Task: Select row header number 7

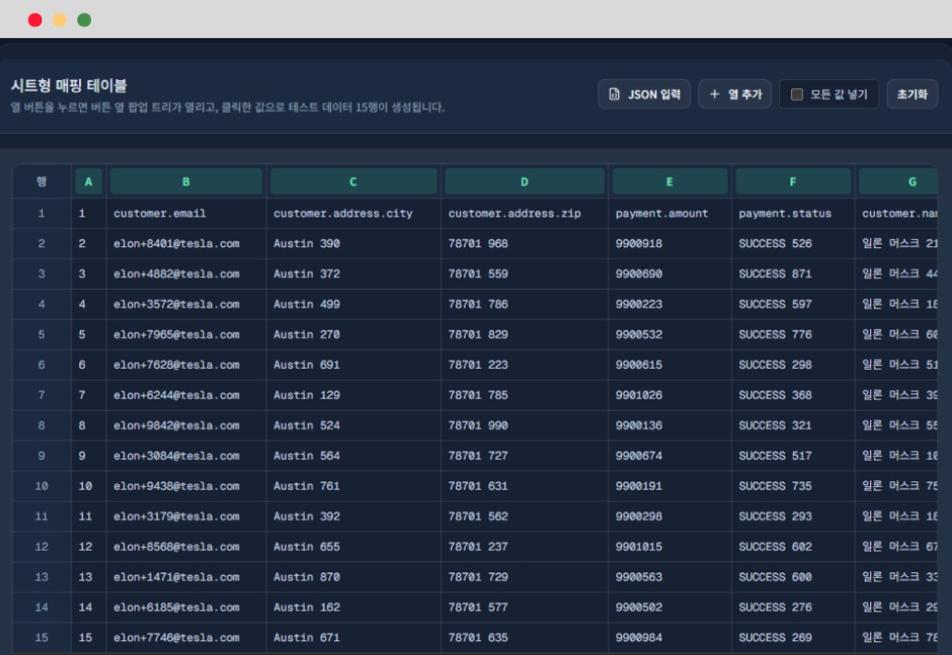Action: [x=41, y=395]
